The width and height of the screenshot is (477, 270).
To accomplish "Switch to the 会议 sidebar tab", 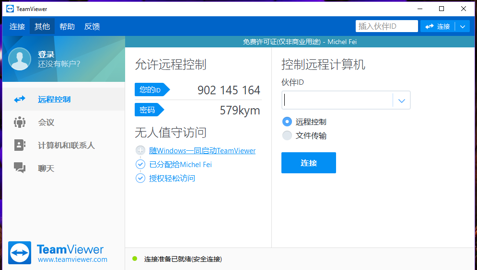I will pyautogui.click(x=64, y=122).
